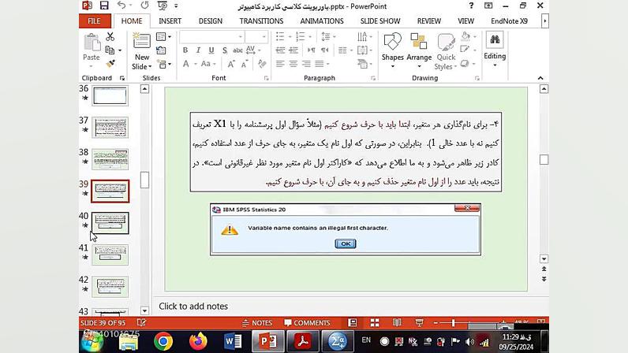The height and width of the screenshot is (353, 628).
Task: Open Chrome from the taskbar
Action: point(163,341)
